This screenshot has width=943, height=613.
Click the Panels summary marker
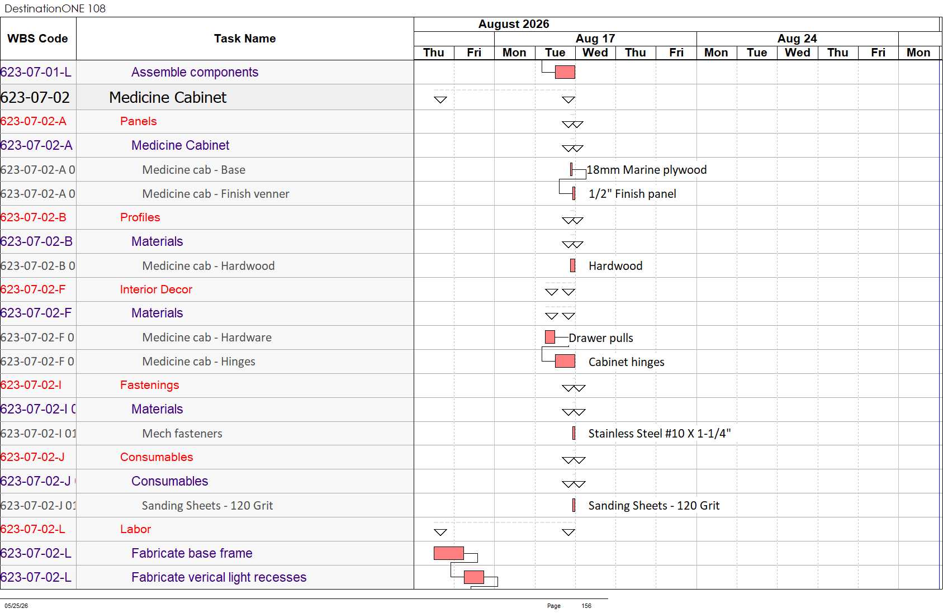(572, 124)
